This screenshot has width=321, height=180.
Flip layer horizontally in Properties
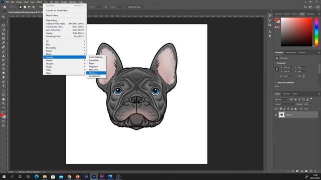pyautogui.click(x=299, y=76)
